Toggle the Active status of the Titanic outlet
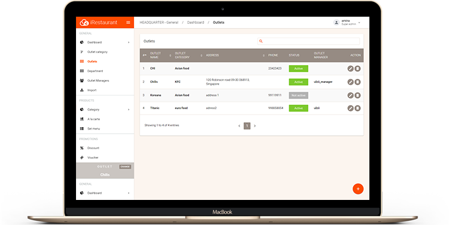The width and height of the screenshot is (449, 225). (298, 108)
